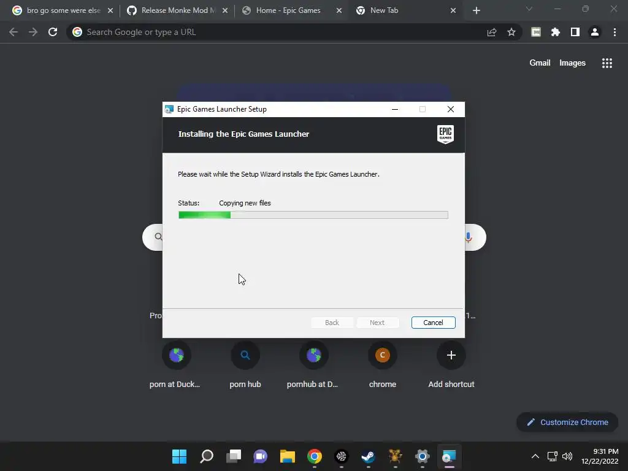Open the Epic installer taskbar icon
The height and width of the screenshot is (471, 628).
[x=449, y=456]
